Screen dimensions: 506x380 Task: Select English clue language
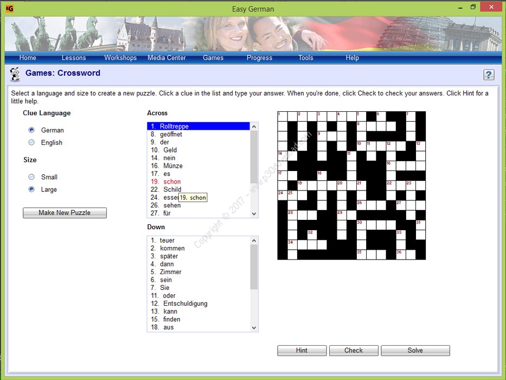coord(31,143)
